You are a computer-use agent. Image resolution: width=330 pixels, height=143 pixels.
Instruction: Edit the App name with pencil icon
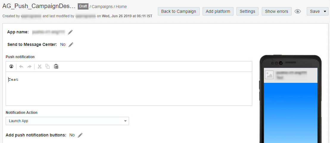point(70,32)
